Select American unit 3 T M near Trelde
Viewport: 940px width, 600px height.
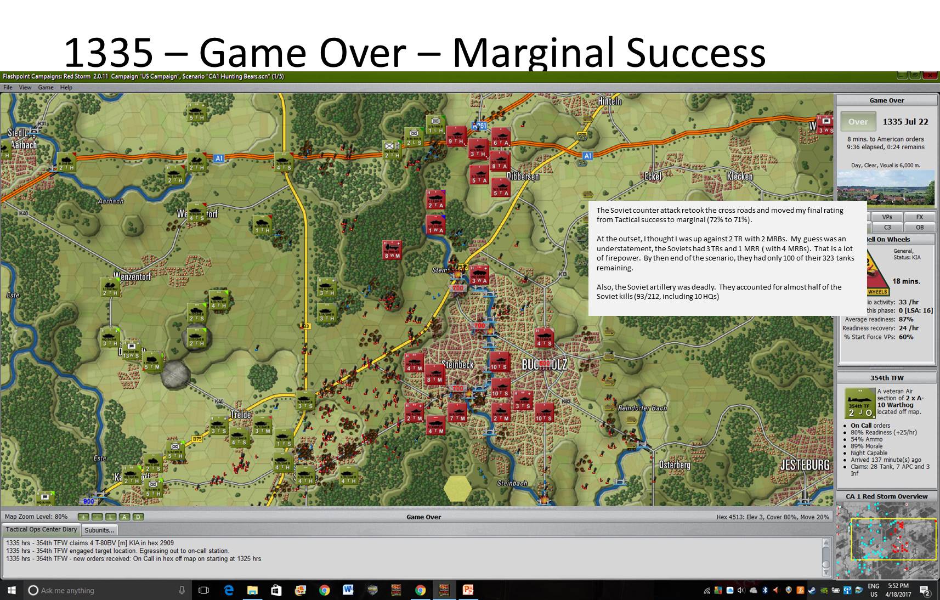click(262, 425)
